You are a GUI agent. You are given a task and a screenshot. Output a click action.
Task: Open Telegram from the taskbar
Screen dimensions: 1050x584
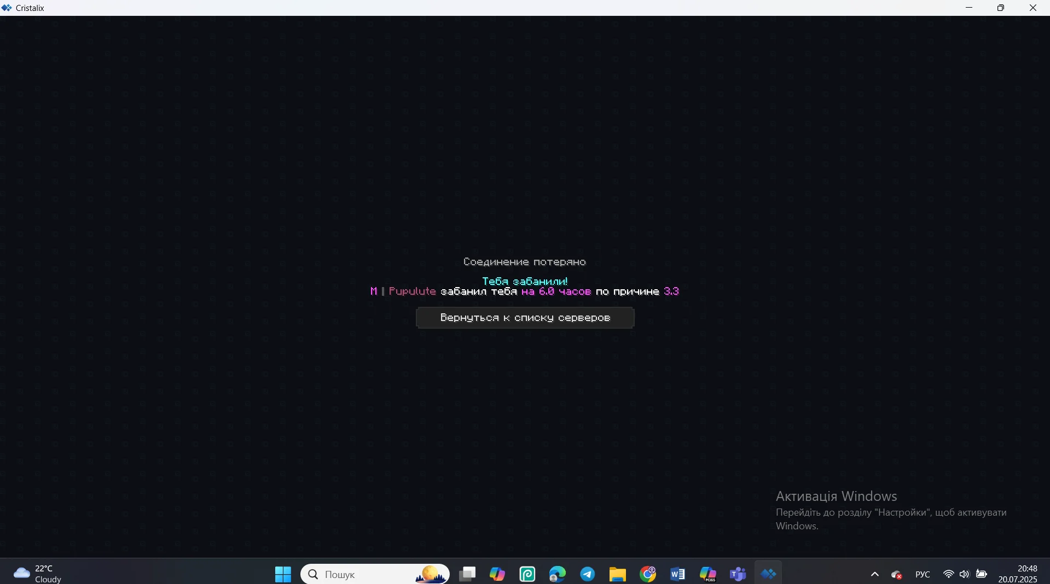[588, 574]
